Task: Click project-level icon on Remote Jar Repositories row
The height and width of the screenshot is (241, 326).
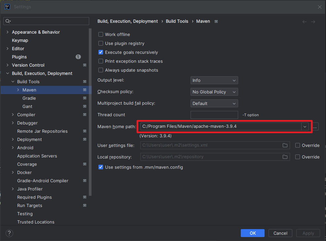Action: click(x=85, y=131)
